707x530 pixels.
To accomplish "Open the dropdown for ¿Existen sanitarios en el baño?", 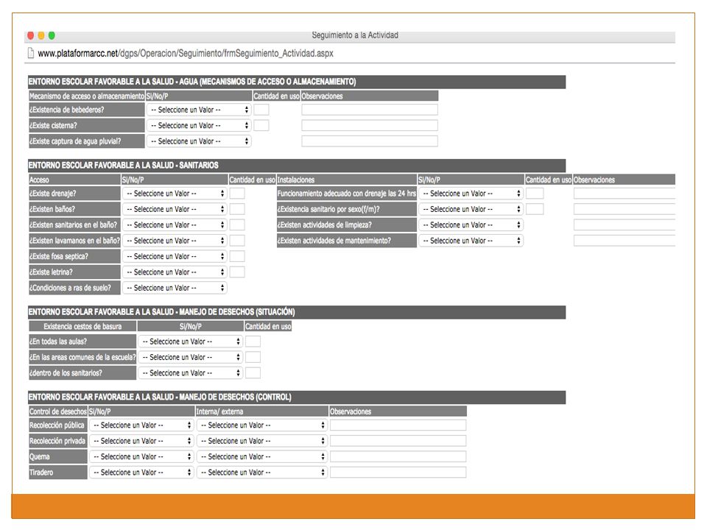I will click(x=175, y=225).
